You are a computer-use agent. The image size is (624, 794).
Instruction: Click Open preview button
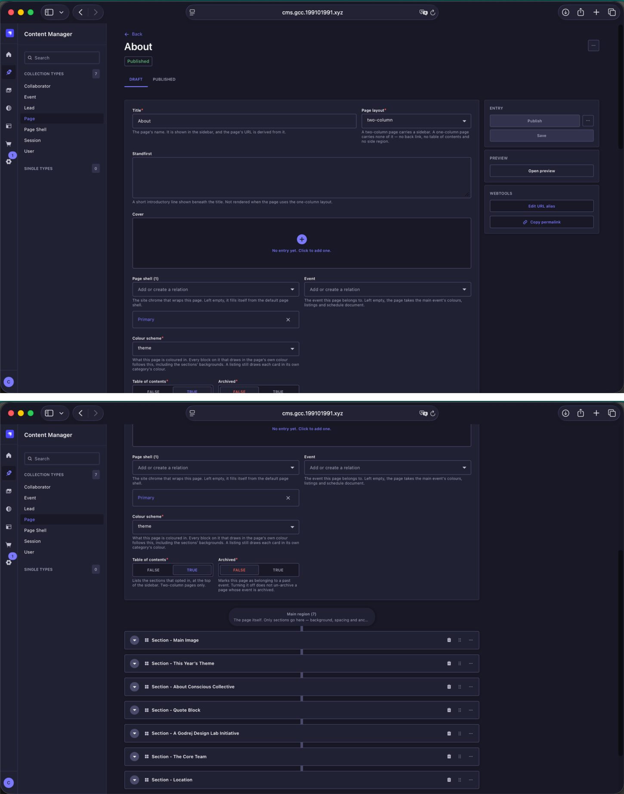pyautogui.click(x=541, y=171)
